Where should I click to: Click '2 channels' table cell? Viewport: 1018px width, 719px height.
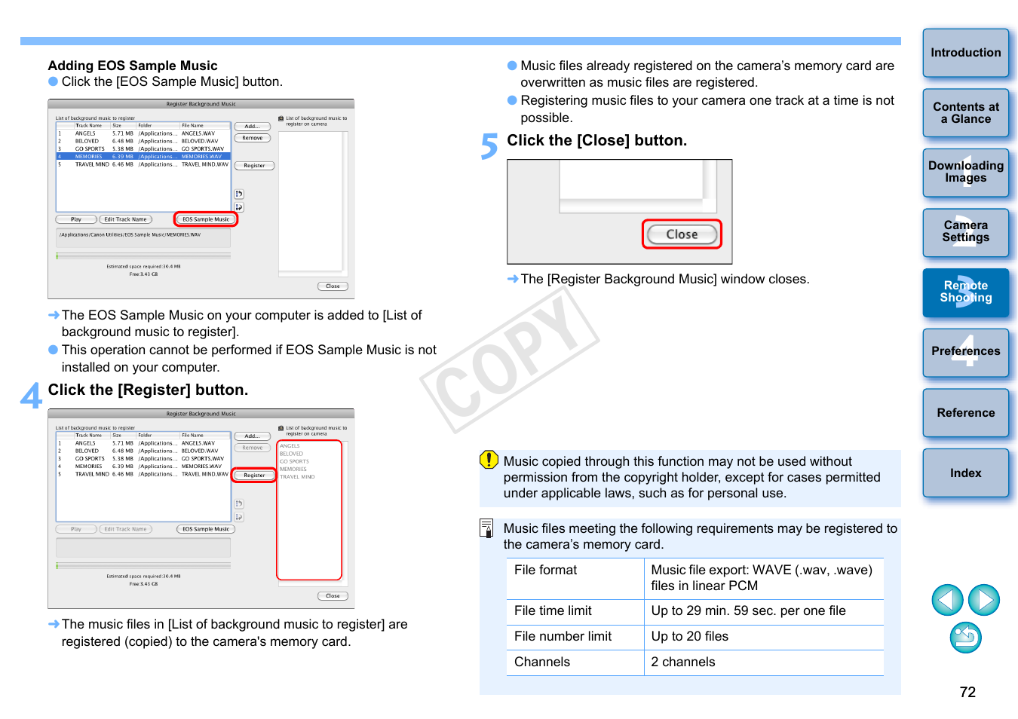764,662
